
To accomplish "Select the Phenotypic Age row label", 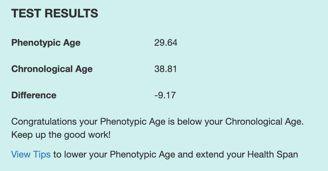I will point(46,43).
